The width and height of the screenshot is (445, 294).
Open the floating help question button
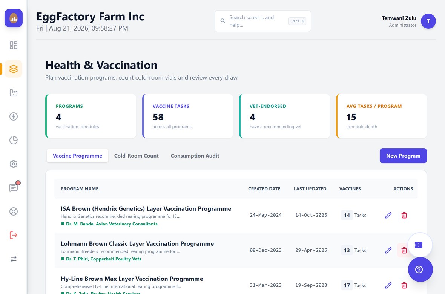tap(420, 269)
